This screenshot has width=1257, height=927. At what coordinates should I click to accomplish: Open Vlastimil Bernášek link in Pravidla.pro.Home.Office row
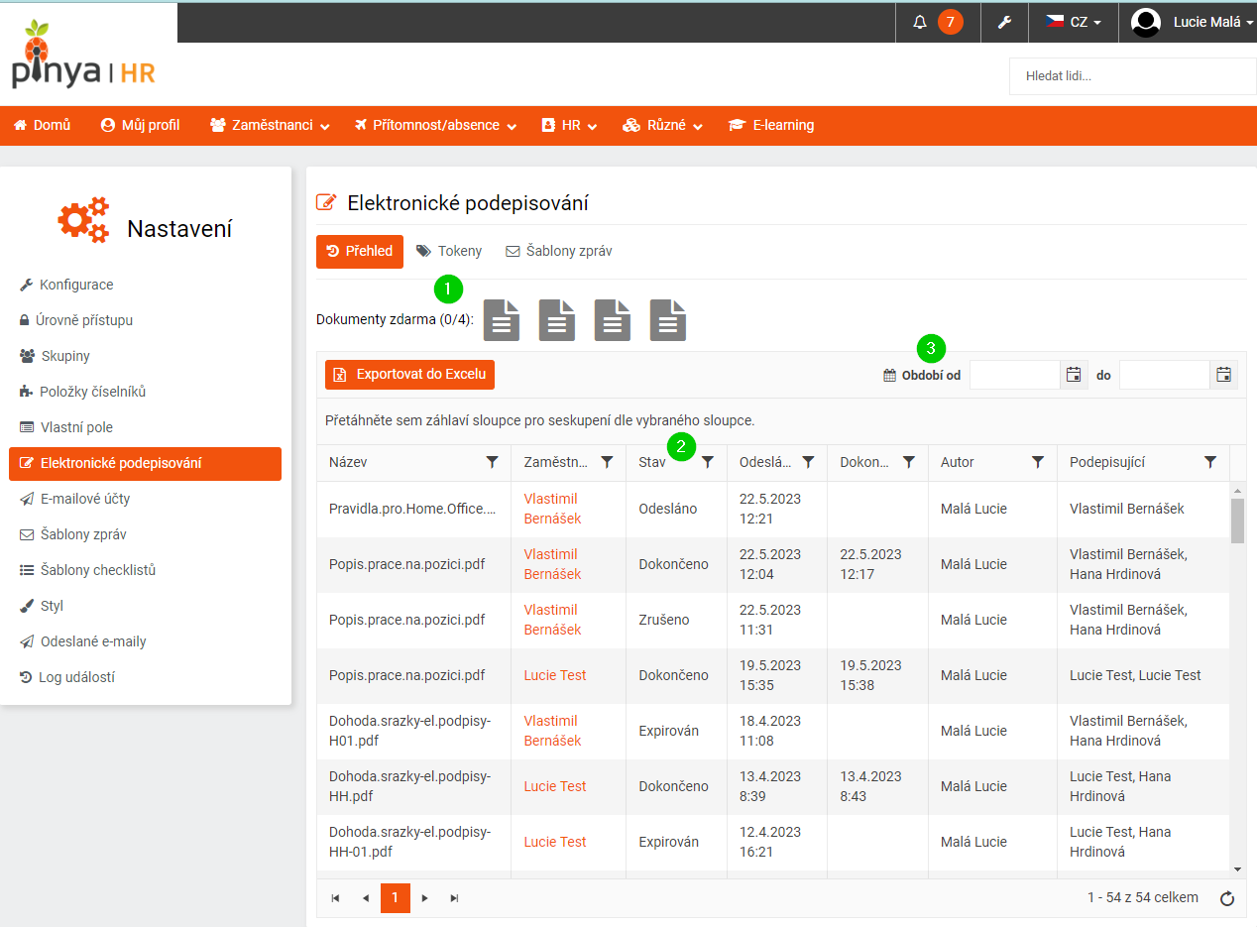[x=552, y=509]
